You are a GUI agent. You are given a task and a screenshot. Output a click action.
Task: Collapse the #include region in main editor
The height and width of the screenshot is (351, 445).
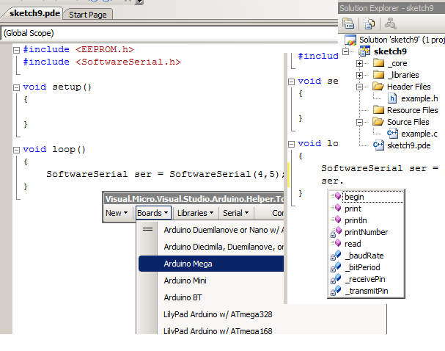coord(16,50)
